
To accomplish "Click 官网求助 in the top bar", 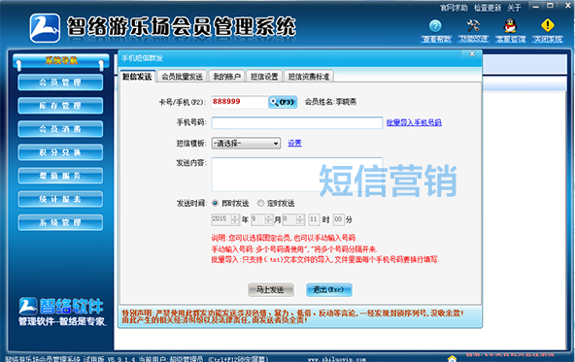I will tap(454, 8).
